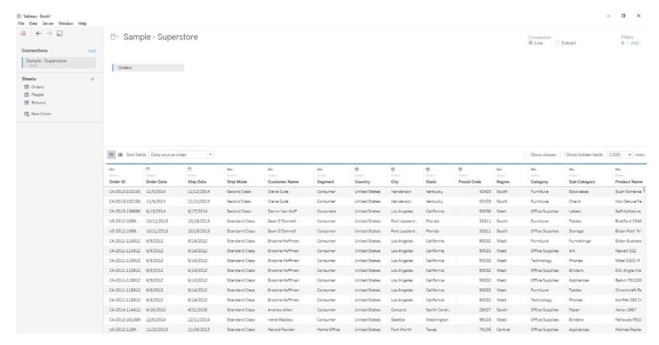659x345 pixels.
Task: Click the People sheet table icon
Action: [x=27, y=95]
